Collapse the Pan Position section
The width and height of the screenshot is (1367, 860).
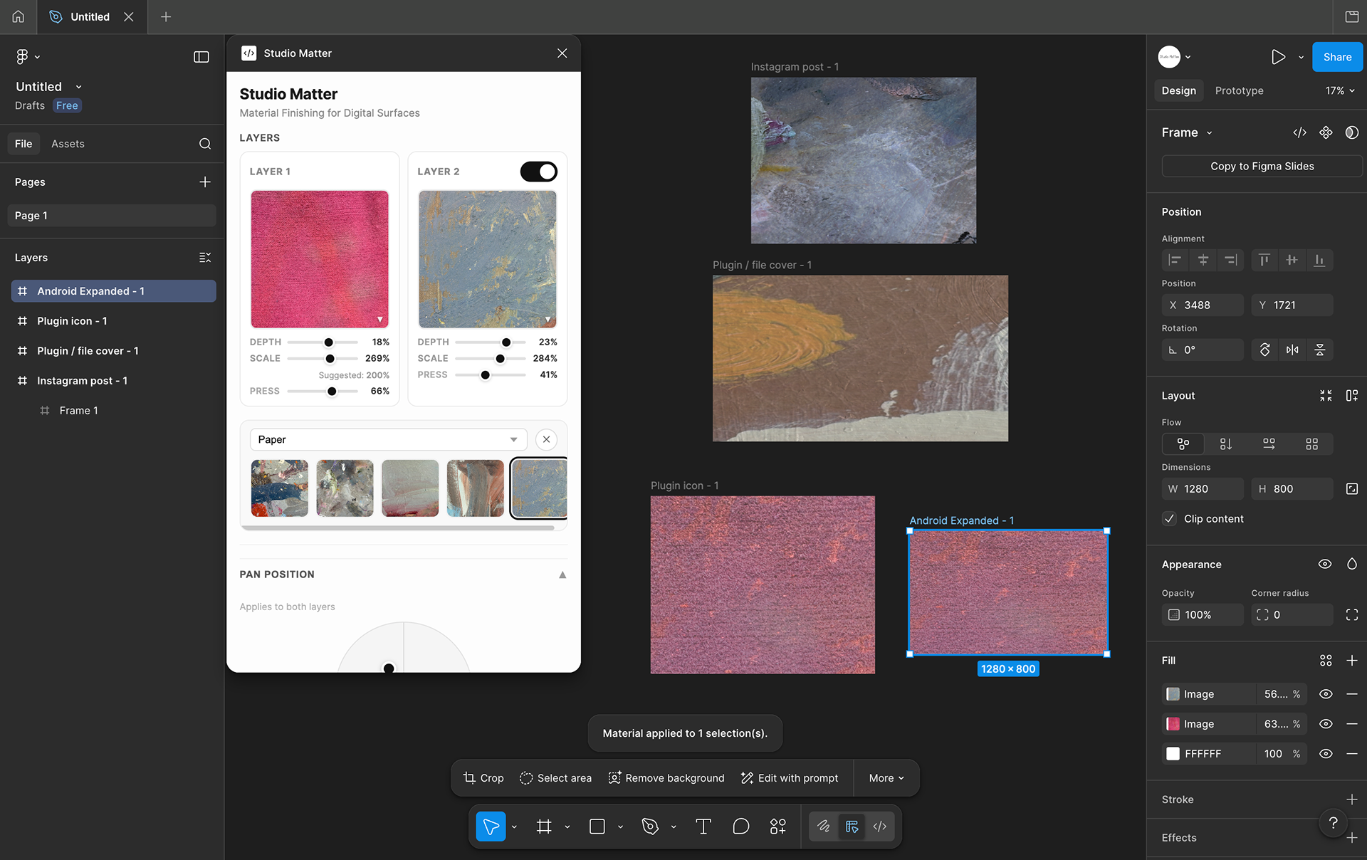562,575
